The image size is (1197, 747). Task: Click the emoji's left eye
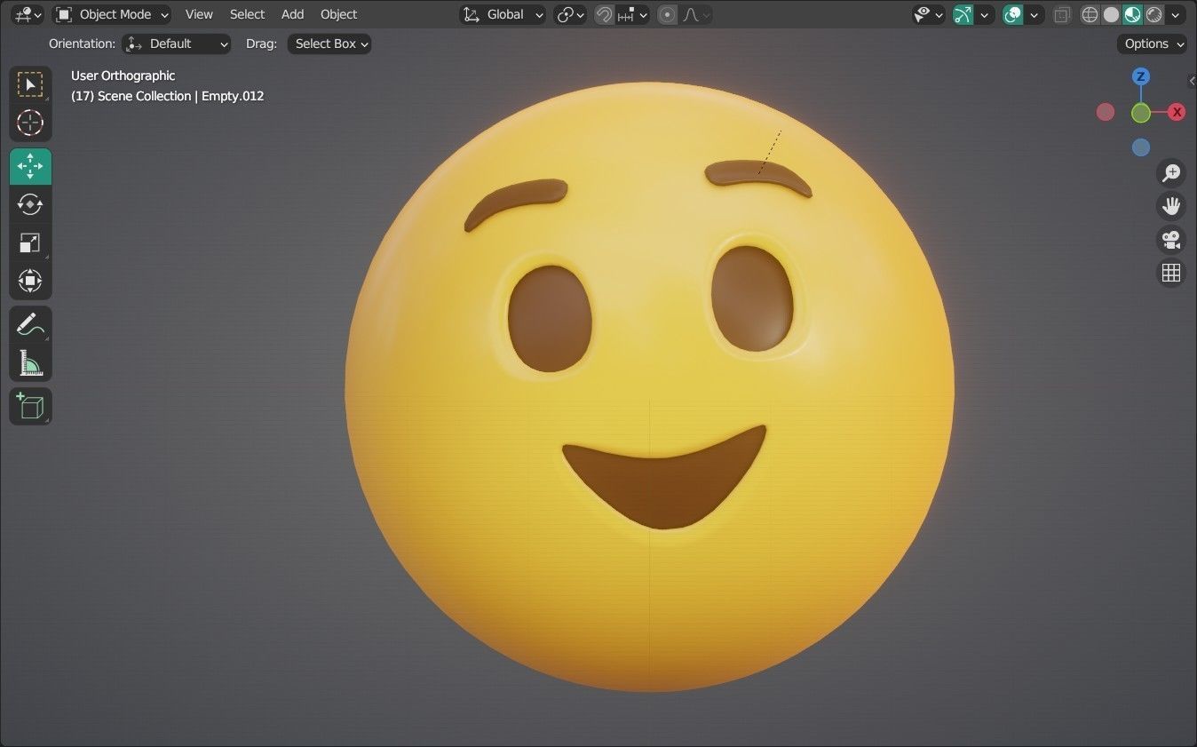(x=550, y=318)
